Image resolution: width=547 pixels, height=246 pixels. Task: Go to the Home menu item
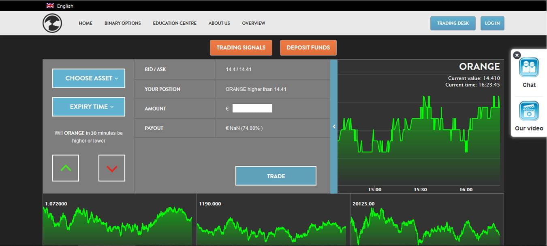pyautogui.click(x=85, y=23)
